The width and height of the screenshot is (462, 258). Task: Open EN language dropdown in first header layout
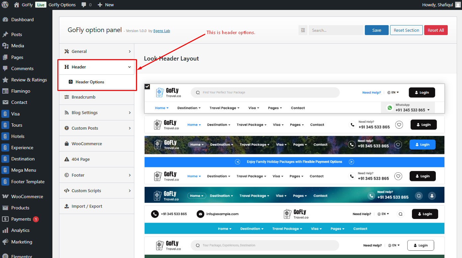point(393,93)
